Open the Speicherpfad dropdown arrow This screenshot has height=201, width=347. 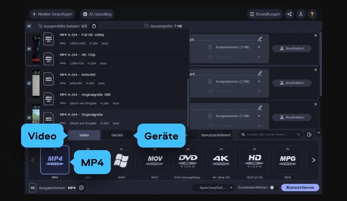pos(231,188)
